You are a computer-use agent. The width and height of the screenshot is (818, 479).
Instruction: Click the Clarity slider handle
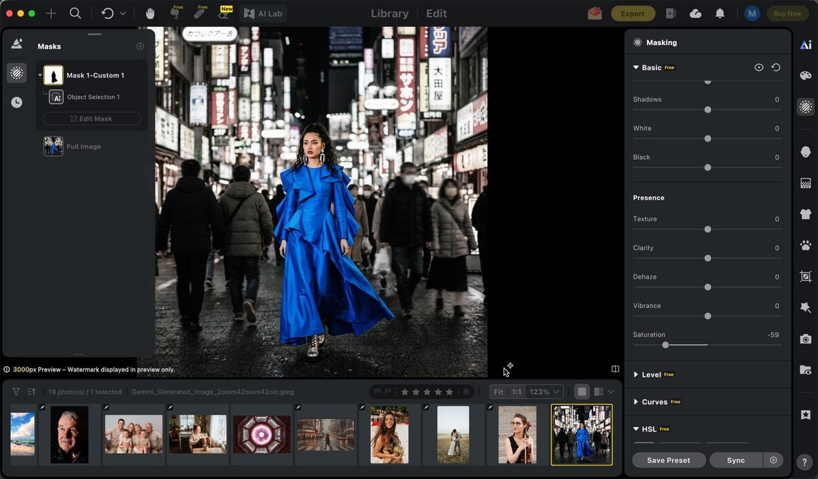coord(708,258)
